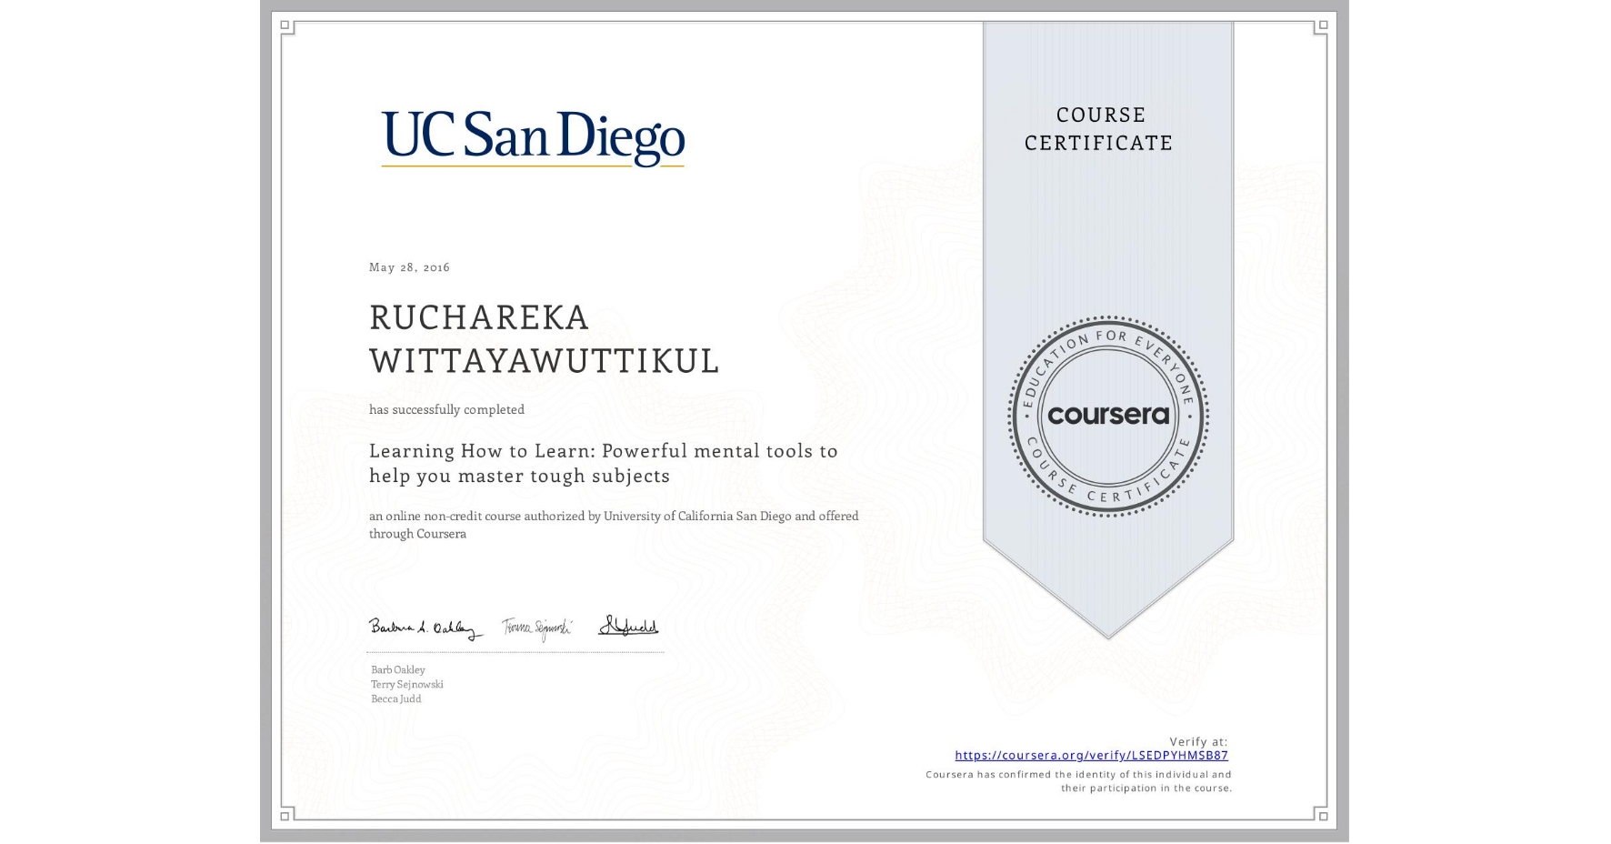Click the has successfully completed label
The width and height of the screenshot is (1611, 844).
click(446, 409)
